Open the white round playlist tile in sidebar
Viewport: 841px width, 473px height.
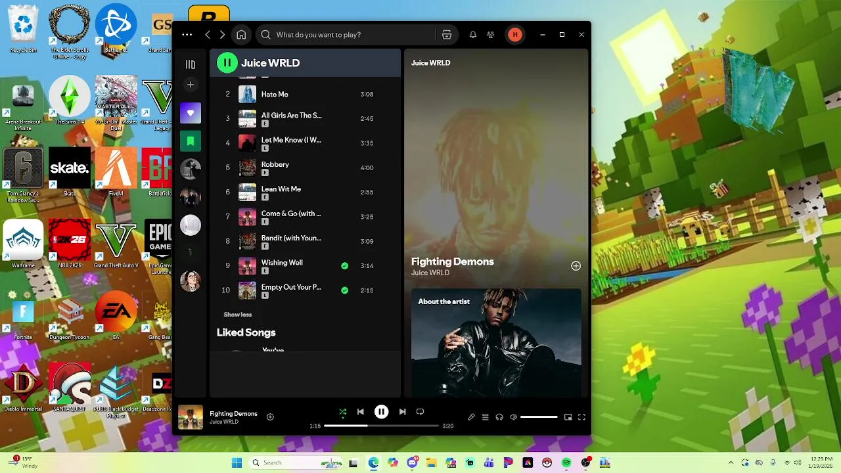pos(191,225)
